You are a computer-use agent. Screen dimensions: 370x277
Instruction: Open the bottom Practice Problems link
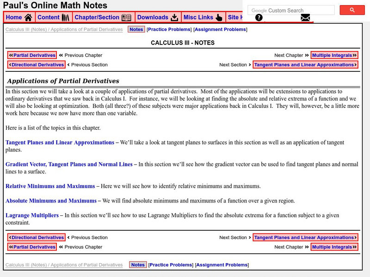(171, 264)
